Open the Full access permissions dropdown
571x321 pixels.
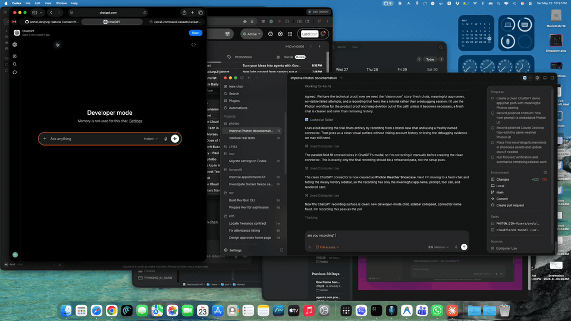pos(327,247)
